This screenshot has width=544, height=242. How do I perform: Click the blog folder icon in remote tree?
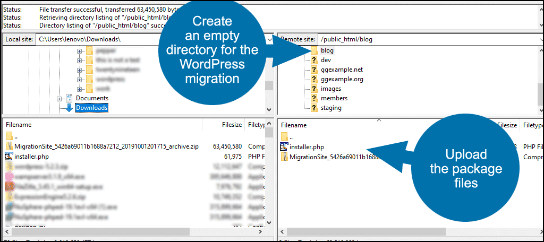coord(314,50)
